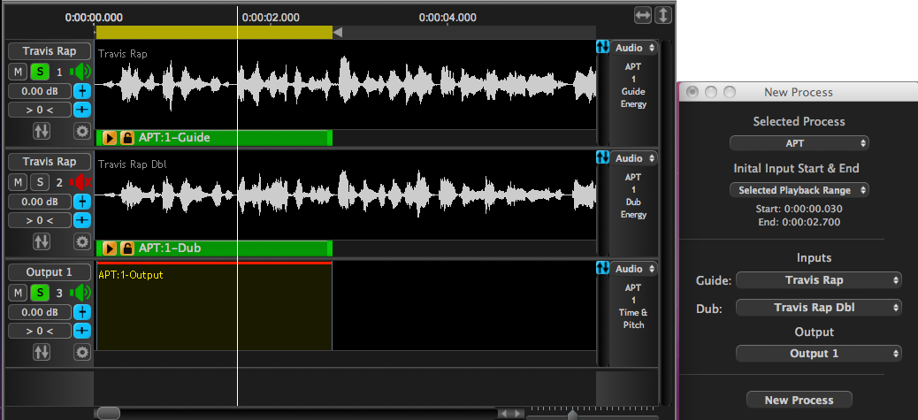This screenshot has width=918, height=420.
Task: Click track 2 0.00 dB gain field
Action: point(40,202)
